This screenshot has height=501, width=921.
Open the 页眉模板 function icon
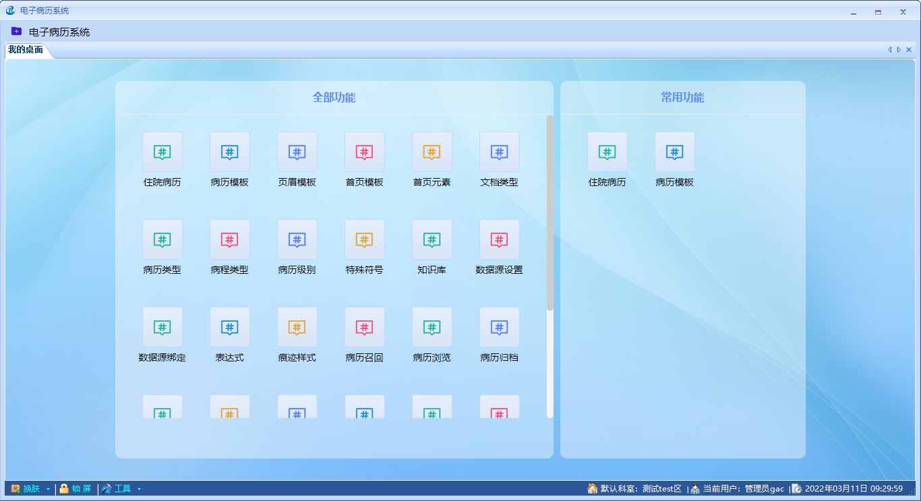point(297,152)
